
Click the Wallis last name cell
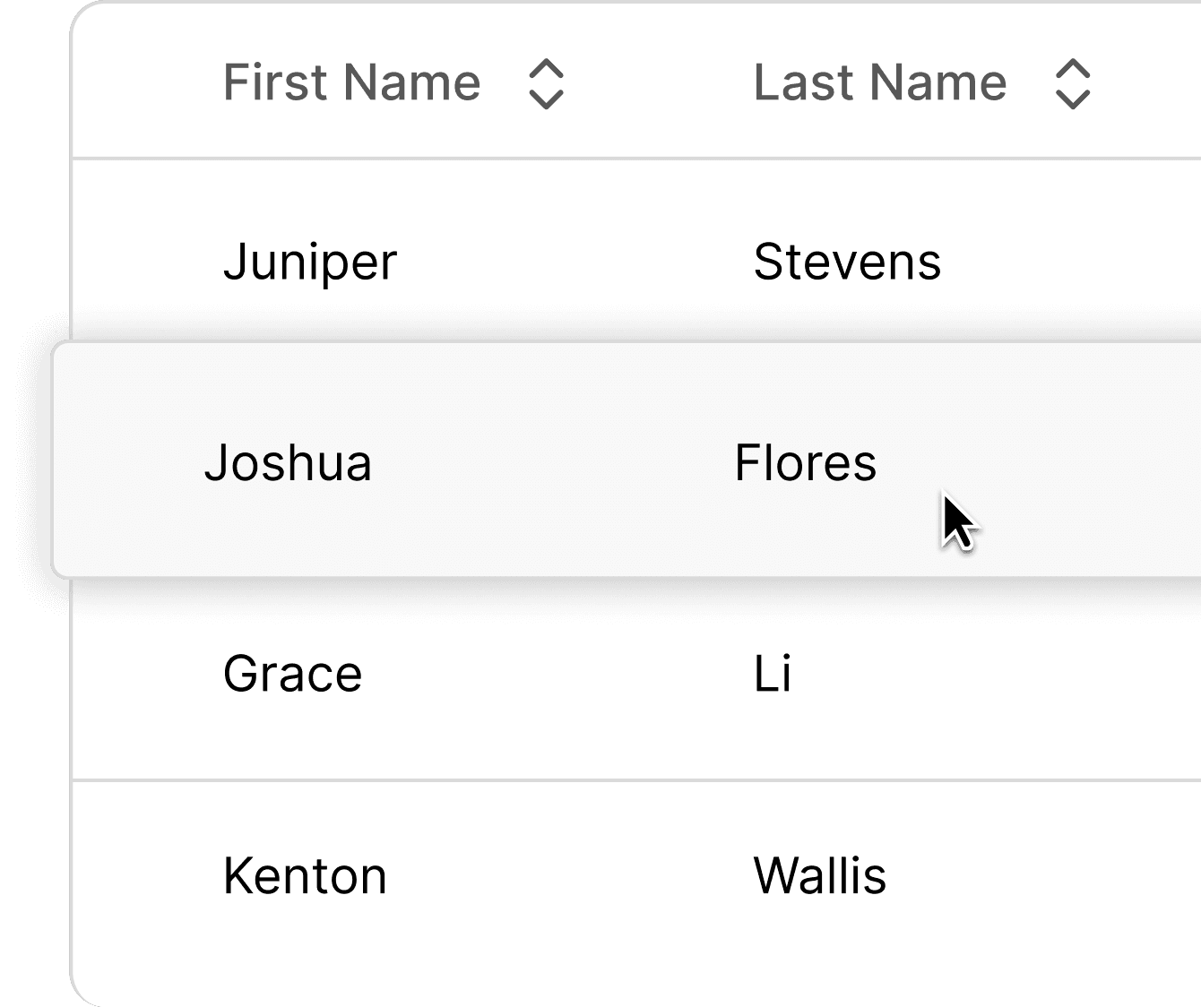(x=819, y=876)
